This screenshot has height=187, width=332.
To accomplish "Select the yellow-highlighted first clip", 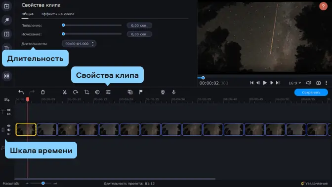I will 26,129.
